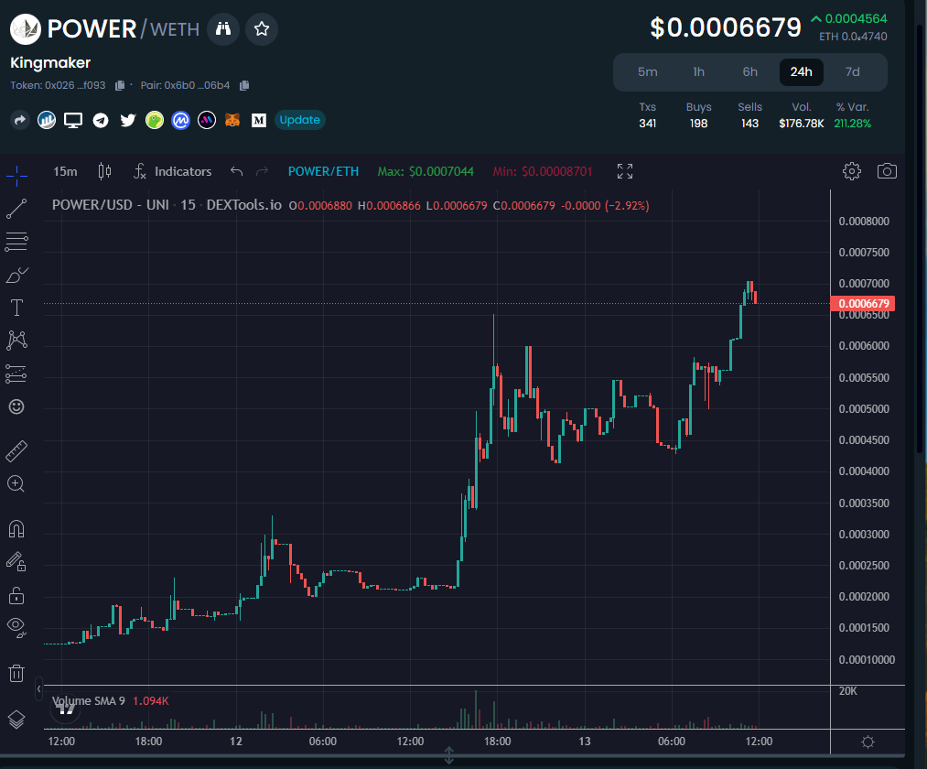Toggle the star to favorite POWER token
This screenshot has width=927, height=769.
point(261,28)
